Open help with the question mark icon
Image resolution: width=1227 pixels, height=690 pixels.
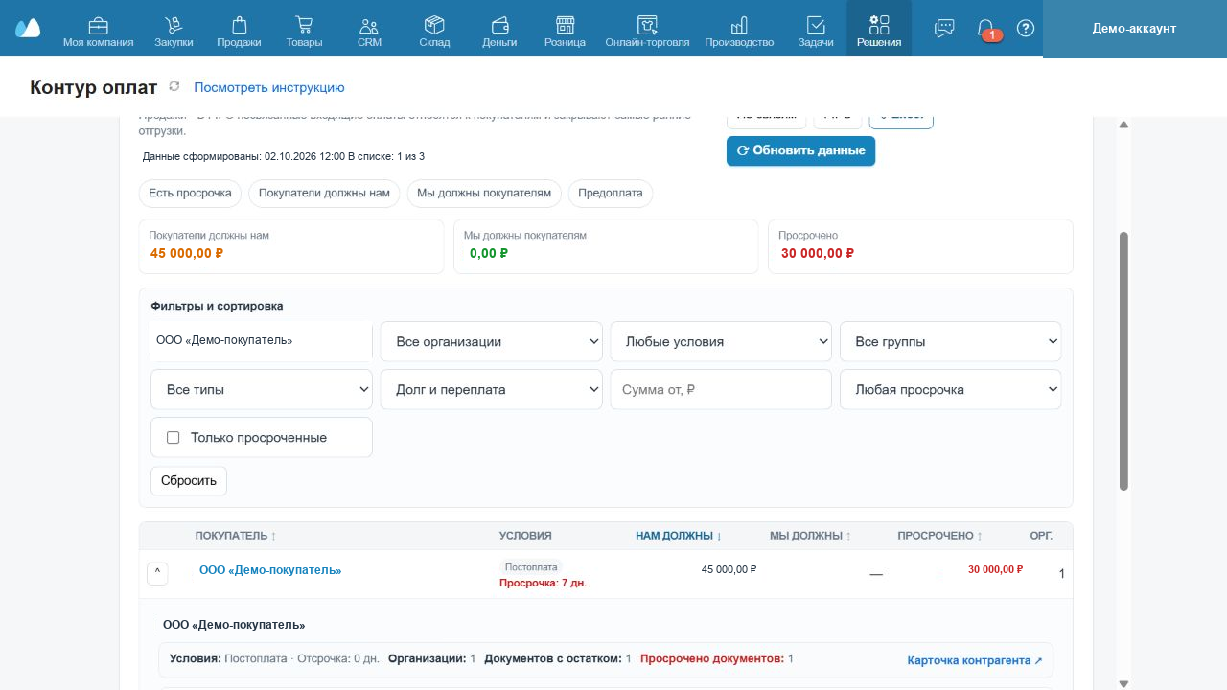point(1026,28)
